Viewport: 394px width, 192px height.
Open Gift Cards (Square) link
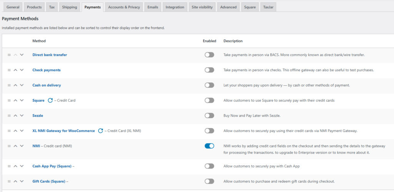(49, 181)
